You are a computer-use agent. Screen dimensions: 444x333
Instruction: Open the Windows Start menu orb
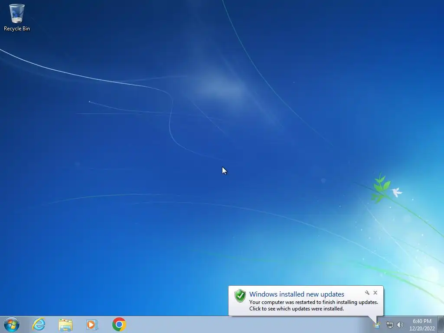coord(12,324)
